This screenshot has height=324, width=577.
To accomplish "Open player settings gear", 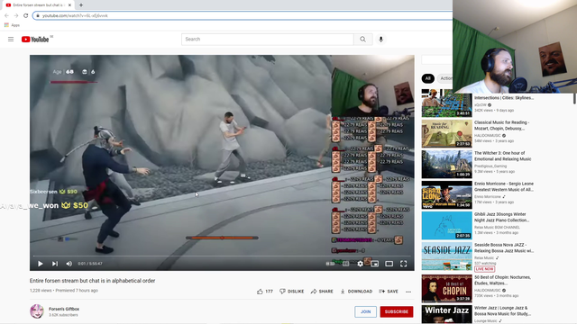I will click(360, 264).
